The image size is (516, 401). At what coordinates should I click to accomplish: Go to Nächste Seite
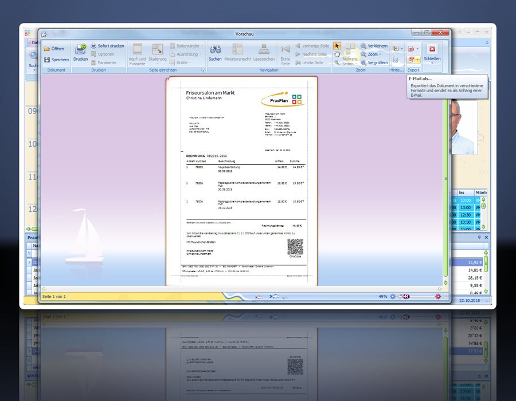pos(311,54)
